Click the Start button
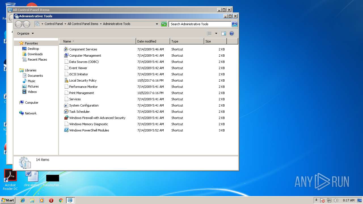Viewport: 363px width, 204px height. [8, 200]
